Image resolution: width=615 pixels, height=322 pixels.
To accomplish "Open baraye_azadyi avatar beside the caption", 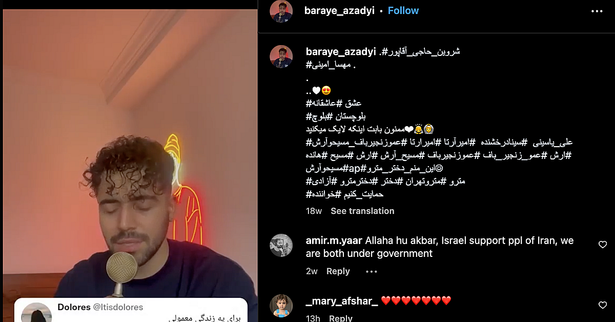I will (x=281, y=56).
